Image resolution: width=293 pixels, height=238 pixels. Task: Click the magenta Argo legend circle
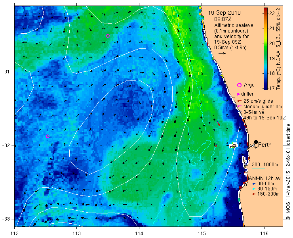239,85
